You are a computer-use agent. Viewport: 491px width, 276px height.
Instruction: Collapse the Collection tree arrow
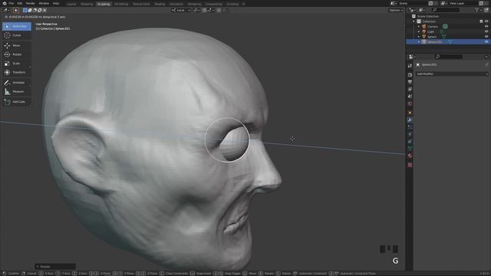(414, 21)
